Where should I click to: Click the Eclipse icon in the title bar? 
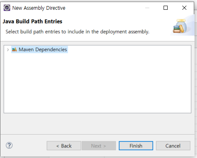(x=7, y=8)
